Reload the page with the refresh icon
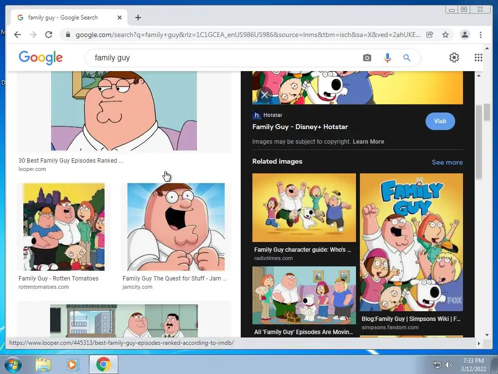The width and height of the screenshot is (498, 374). point(49,35)
